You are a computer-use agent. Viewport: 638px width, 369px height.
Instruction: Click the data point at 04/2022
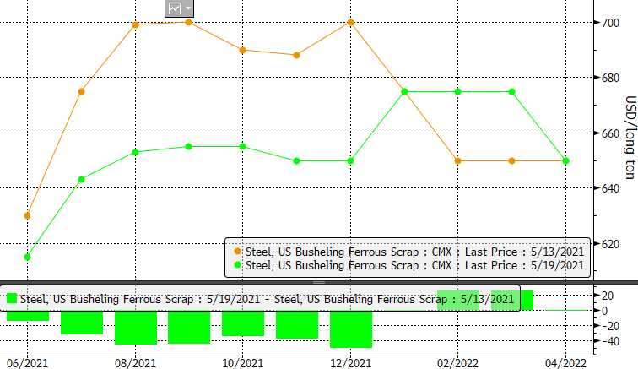click(x=565, y=160)
